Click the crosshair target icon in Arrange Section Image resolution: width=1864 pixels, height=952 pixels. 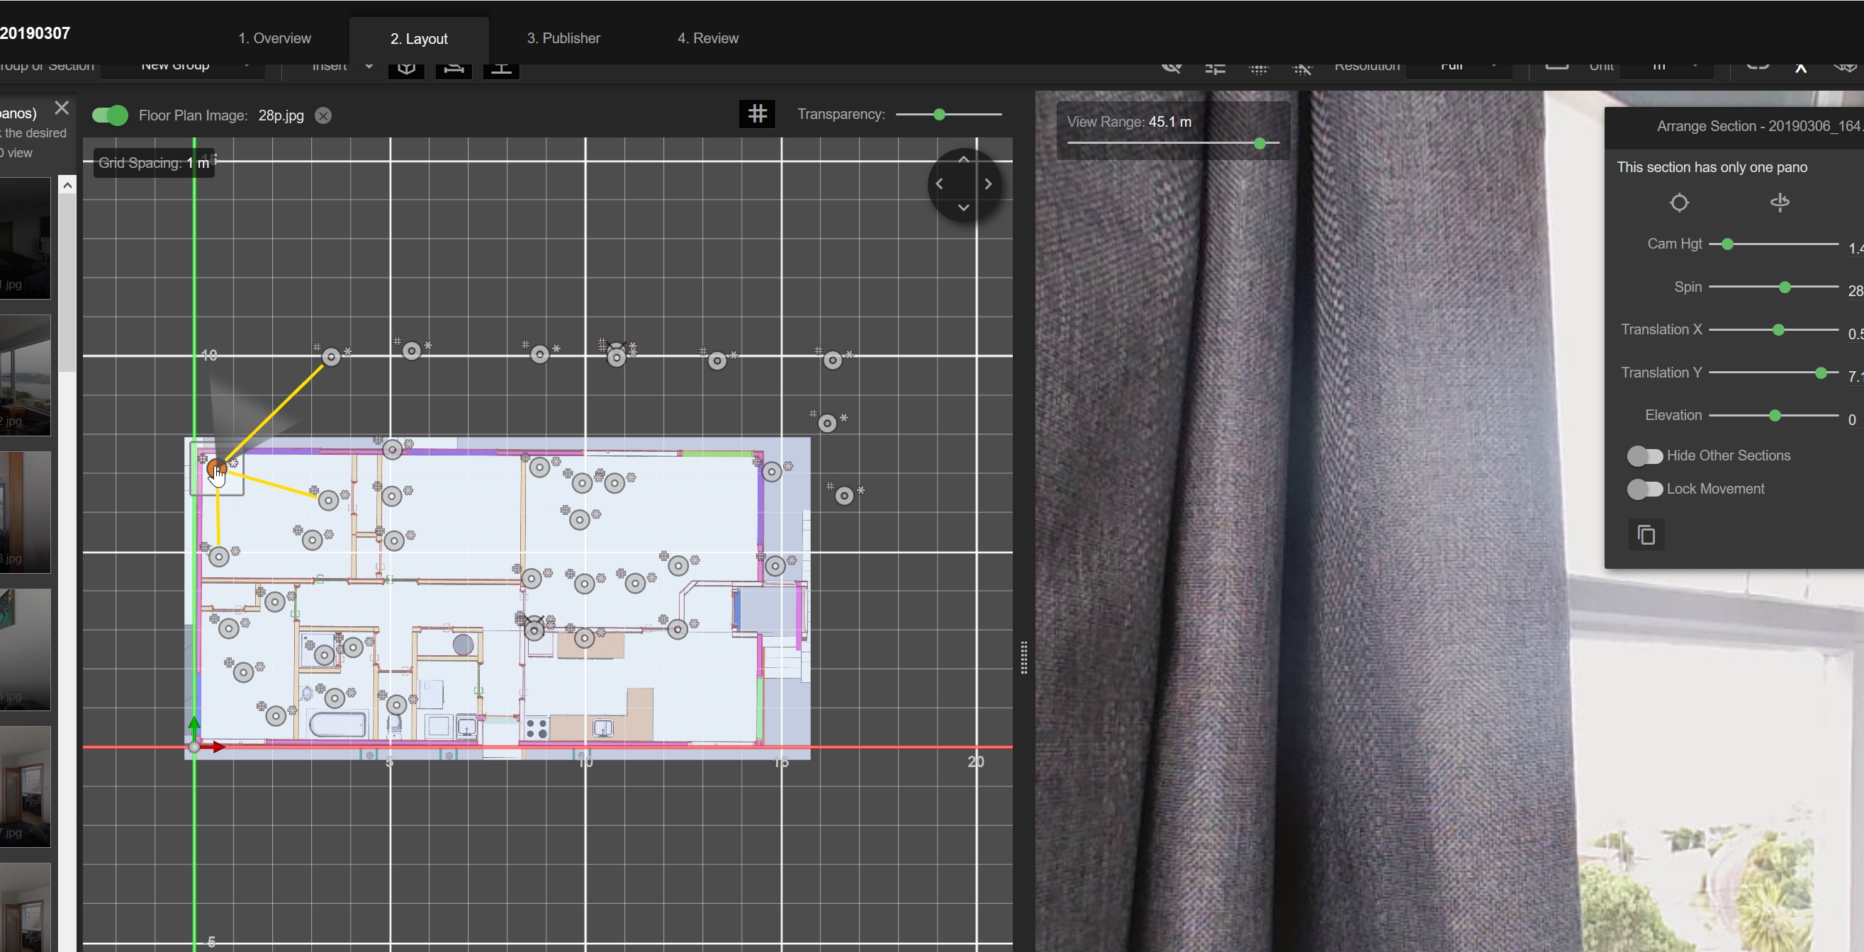pyautogui.click(x=1679, y=203)
